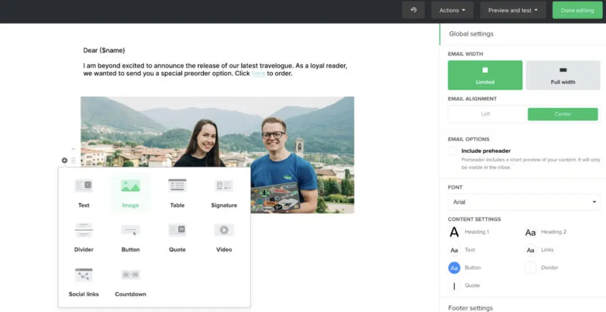Open the Actions dropdown menu
This screenshot has height=312, width=606.
pyautogui.click(x=452, y=10)
